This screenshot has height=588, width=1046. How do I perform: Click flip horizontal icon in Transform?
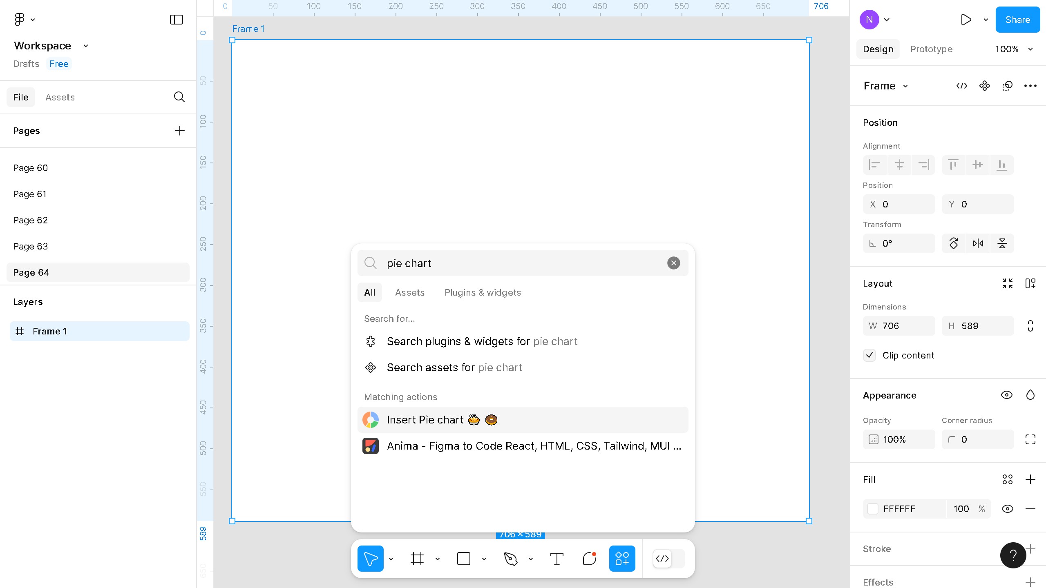pyautogui.click(x=978, y=244)
